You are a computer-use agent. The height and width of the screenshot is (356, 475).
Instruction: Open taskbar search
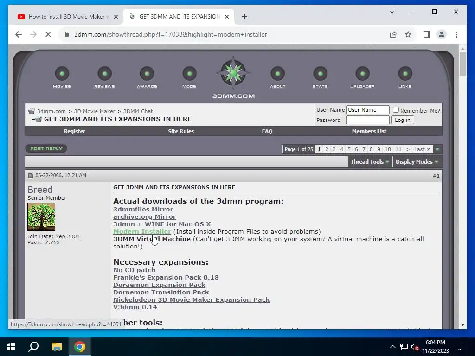33,347
